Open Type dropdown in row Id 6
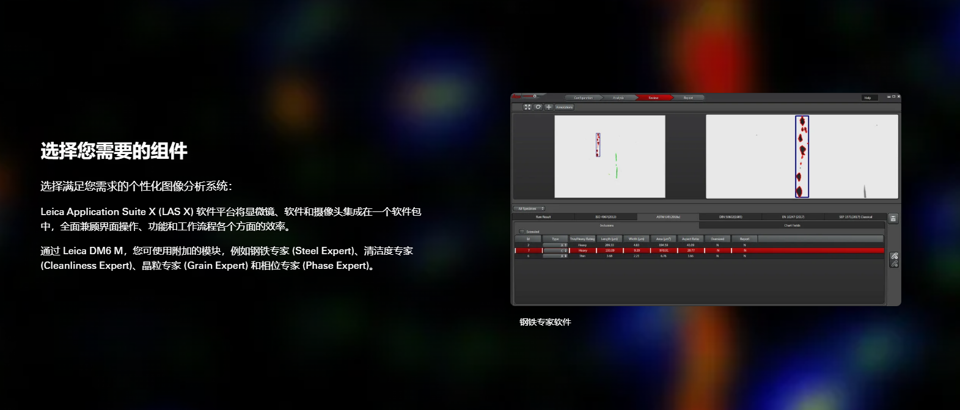Screen dimensions: 960x410 tap(555, 256)
